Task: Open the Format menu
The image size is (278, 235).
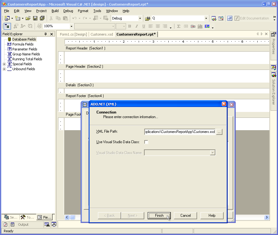Action: tap(83, 11)
